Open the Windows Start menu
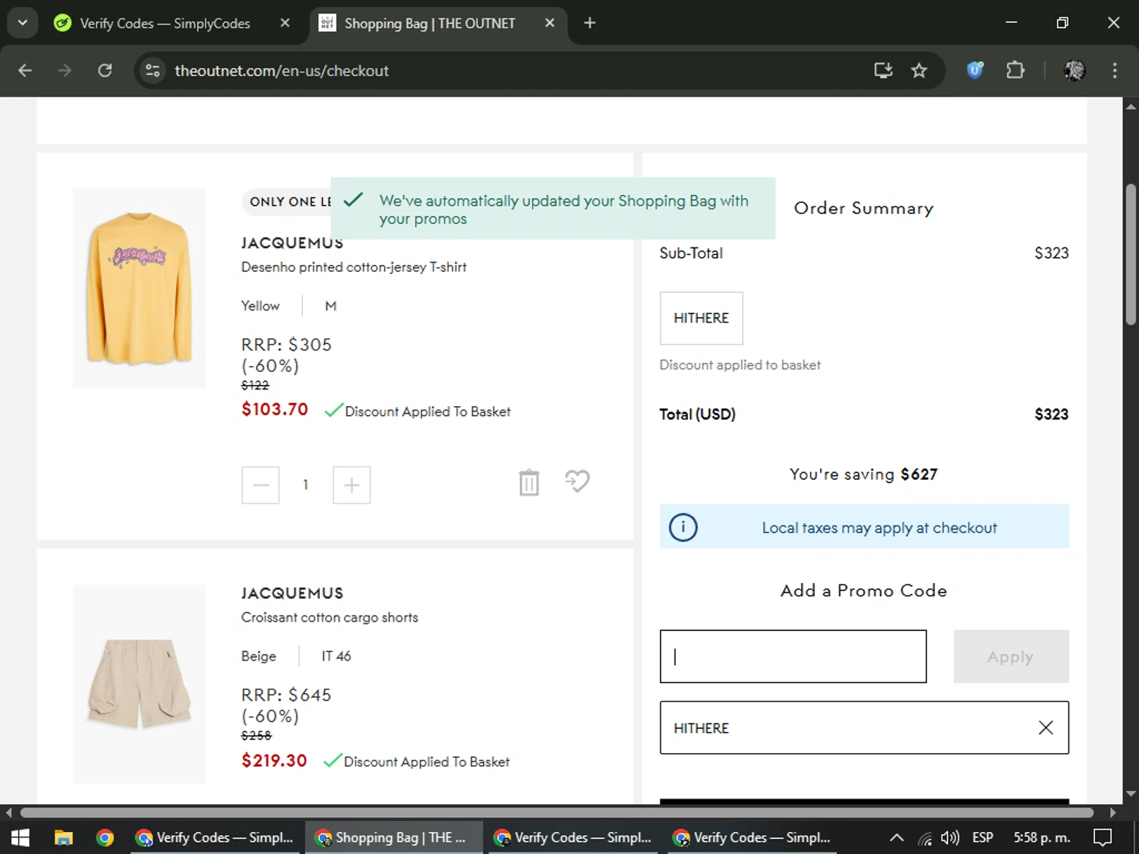This screenshot has width=1139, height=854. tap(21, 837)
